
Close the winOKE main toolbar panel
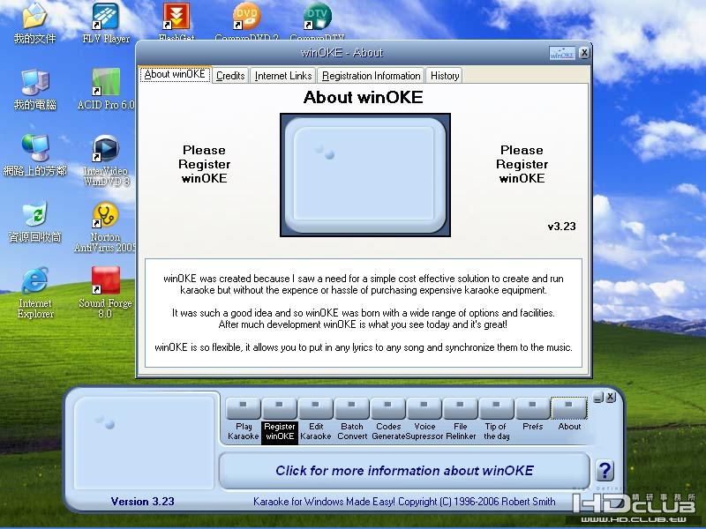coord(610,397)
